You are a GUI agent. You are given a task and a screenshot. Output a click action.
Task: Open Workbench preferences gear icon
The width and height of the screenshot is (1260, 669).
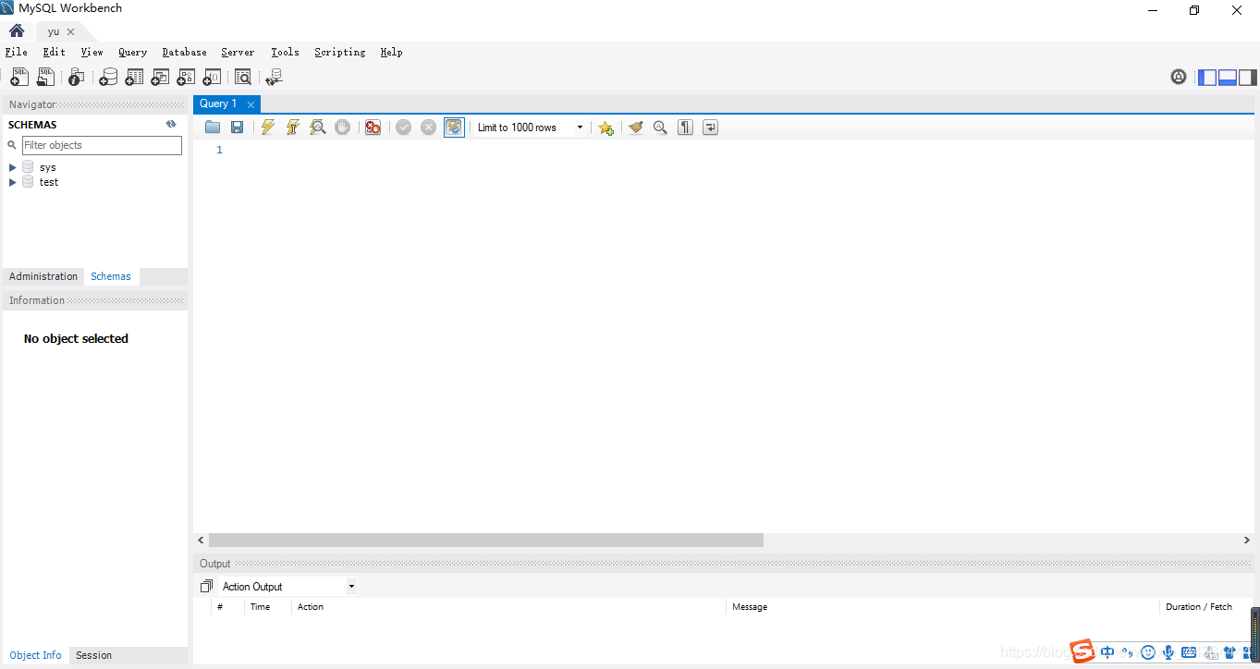click(1179, 78)
